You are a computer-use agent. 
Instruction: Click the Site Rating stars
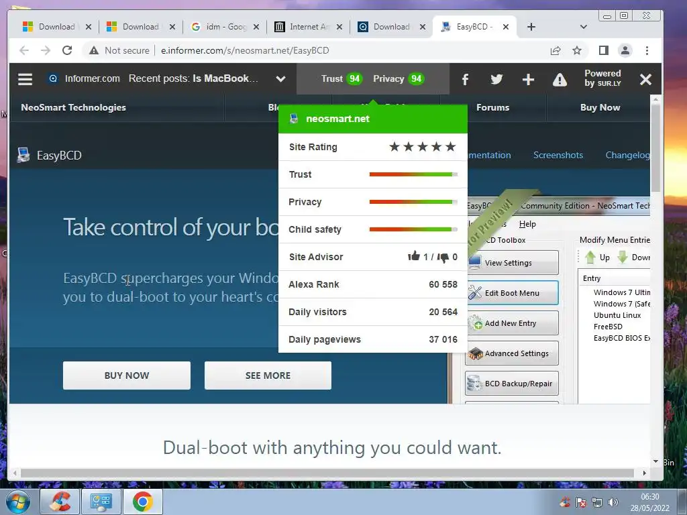pos(423,147)
